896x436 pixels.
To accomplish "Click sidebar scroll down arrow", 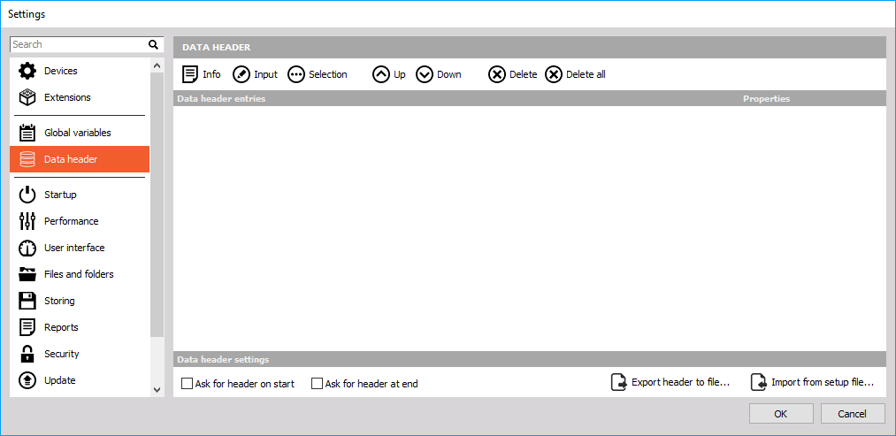I will (x=157, y=390).
